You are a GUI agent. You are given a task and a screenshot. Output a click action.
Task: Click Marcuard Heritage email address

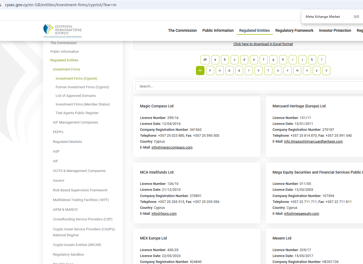tap(313, 142)
